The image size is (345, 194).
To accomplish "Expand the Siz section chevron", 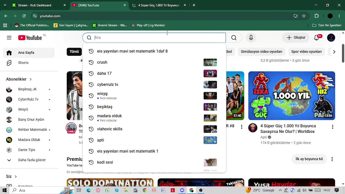I will click(x=16, y=176).
